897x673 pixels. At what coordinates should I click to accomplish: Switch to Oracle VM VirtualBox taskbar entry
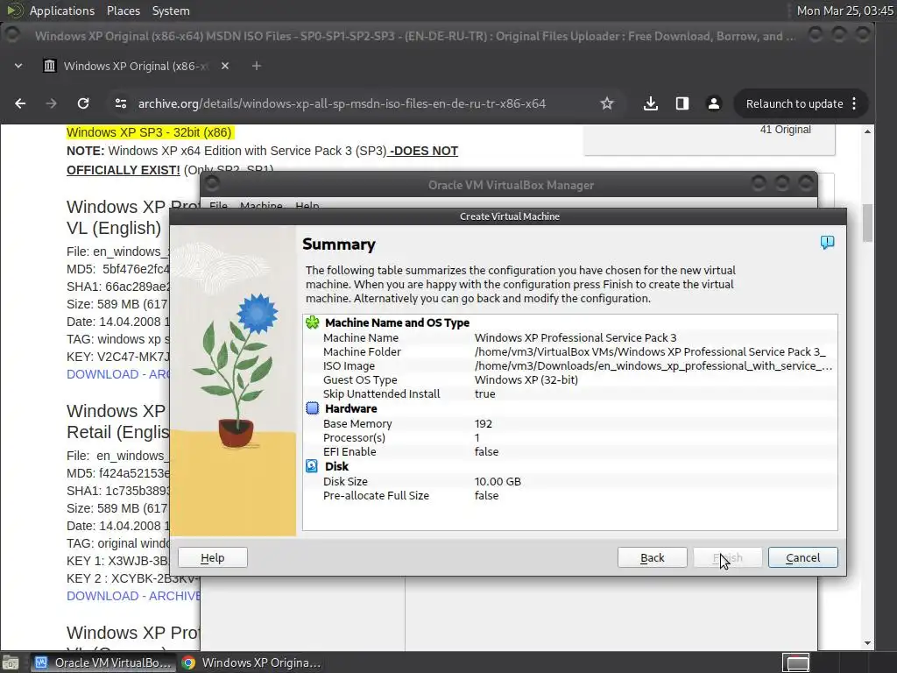click(x=103, y=662)
